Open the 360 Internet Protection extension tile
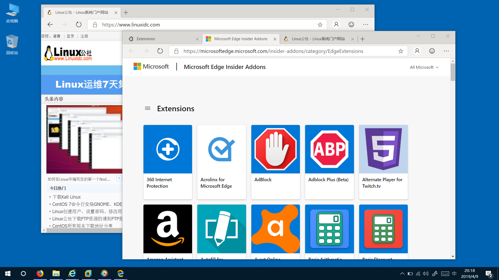The height and width of the screenshot is (280, 499). [168, 162]
